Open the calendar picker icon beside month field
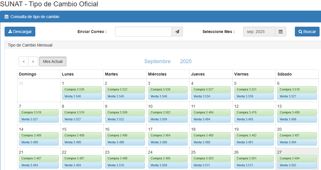The image size is (321, 170). click(x=281, y=32)
